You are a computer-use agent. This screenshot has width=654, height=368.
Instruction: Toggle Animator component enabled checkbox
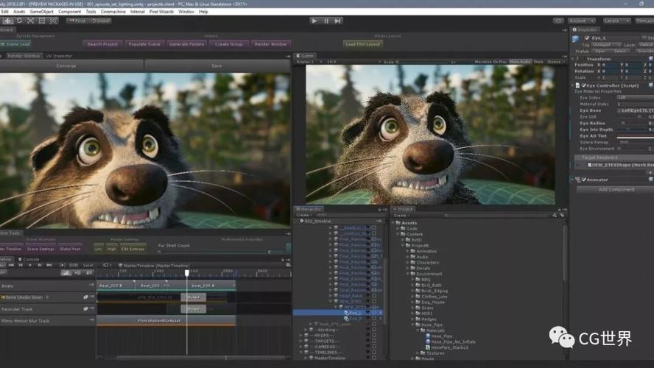point(584,180)
